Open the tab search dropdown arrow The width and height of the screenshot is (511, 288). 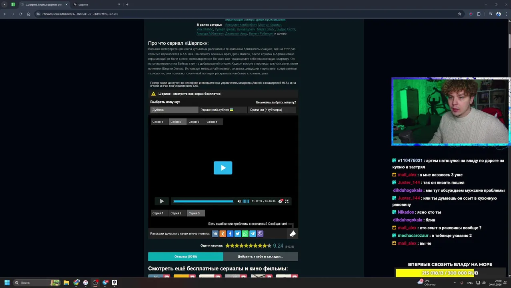(4, 4)
